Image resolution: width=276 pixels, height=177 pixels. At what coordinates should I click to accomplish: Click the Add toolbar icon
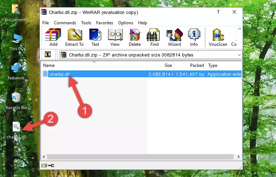(53, 37)
